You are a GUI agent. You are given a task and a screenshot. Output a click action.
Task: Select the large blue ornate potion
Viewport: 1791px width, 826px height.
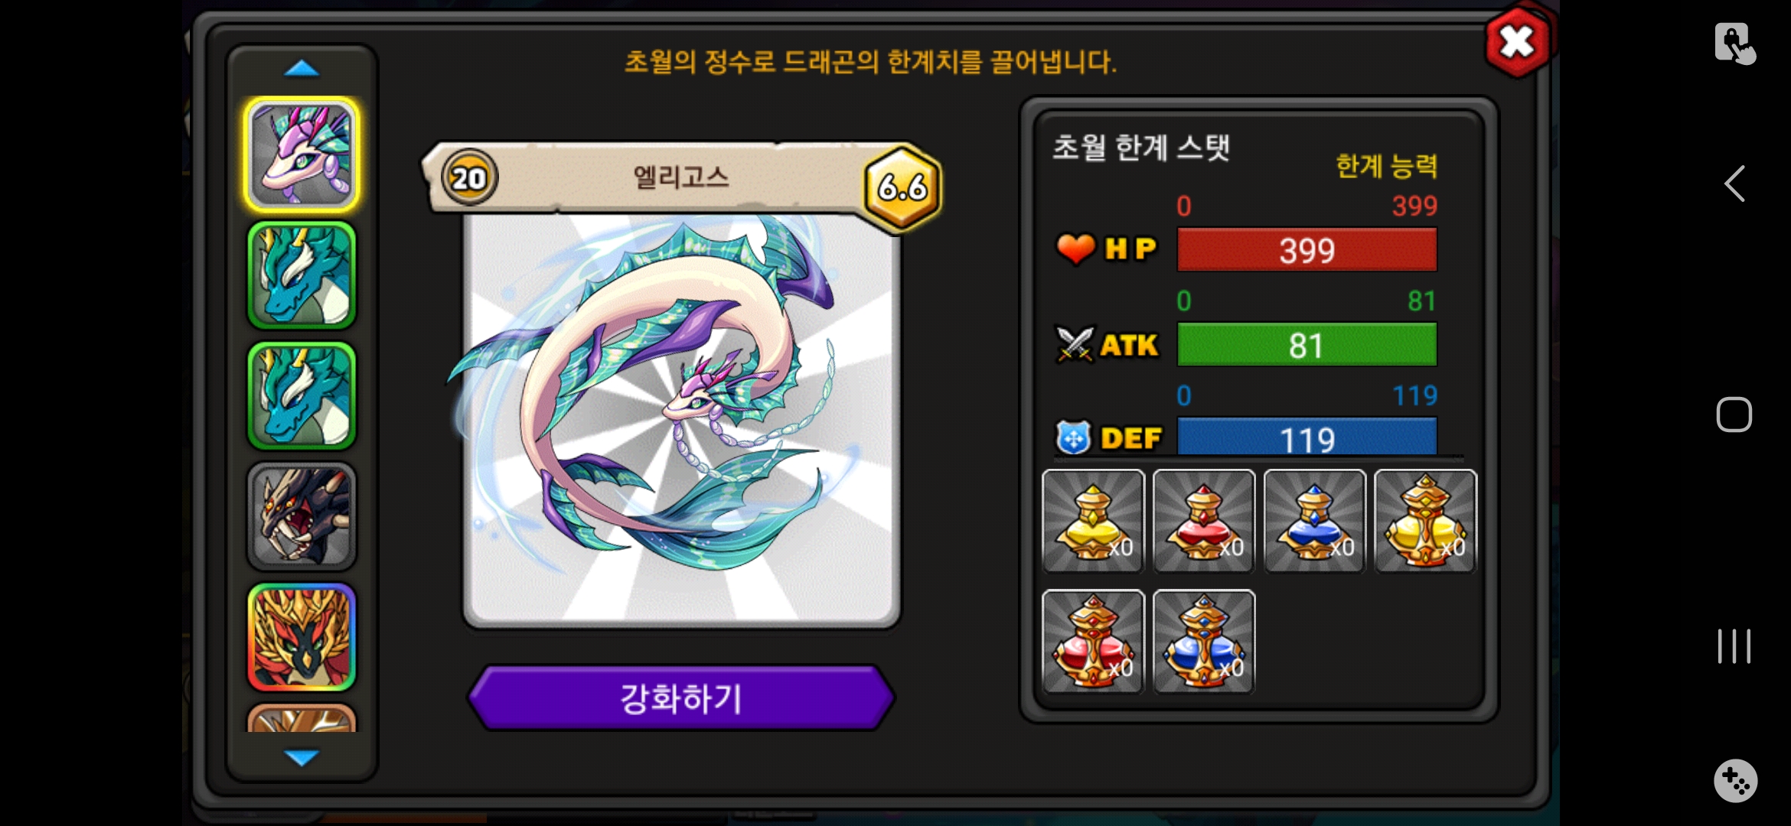click(1204, 642)
